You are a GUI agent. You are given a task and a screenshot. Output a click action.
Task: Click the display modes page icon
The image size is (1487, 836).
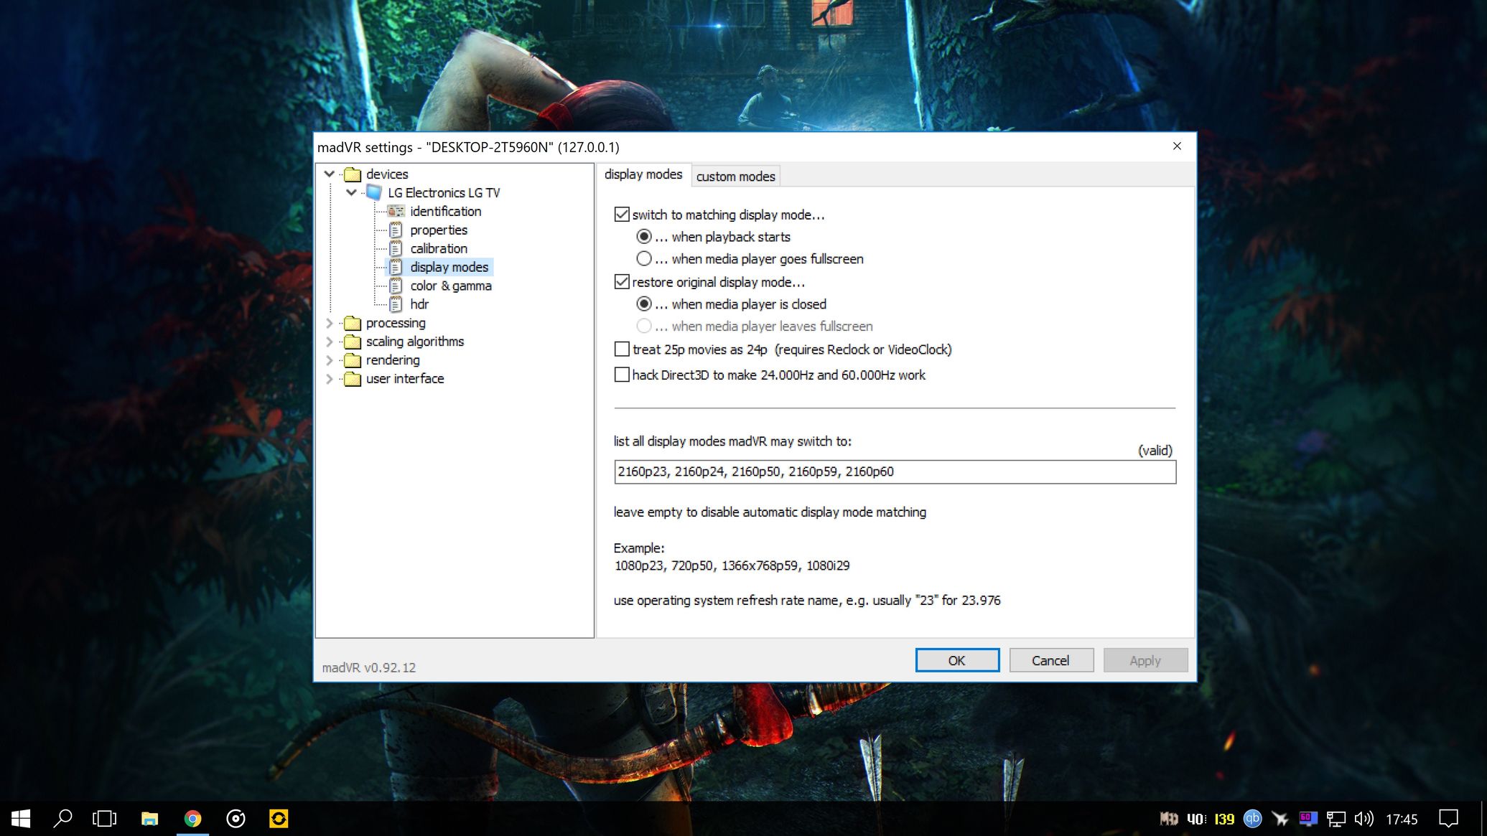[396, 267]
